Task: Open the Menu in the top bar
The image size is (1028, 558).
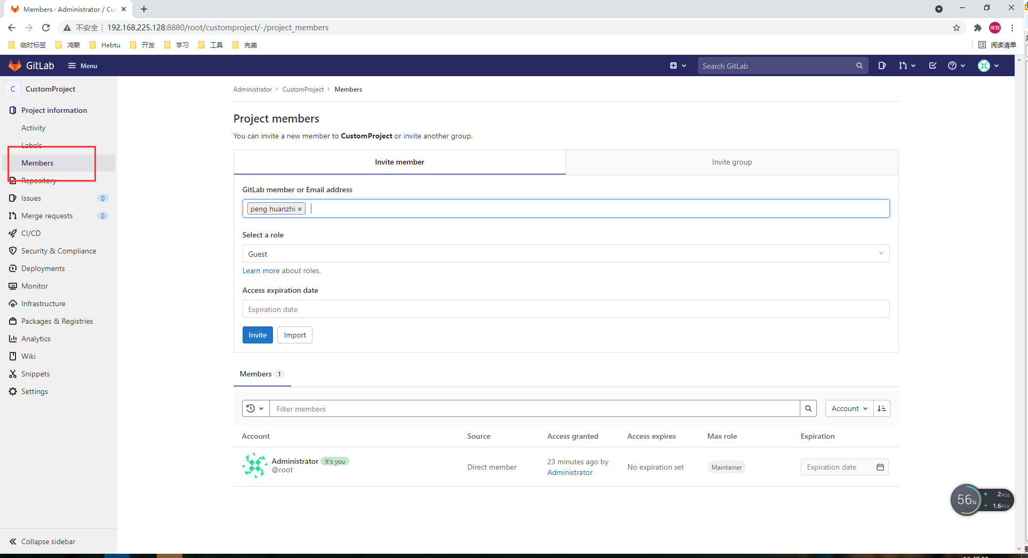Action: coord(83,65)
